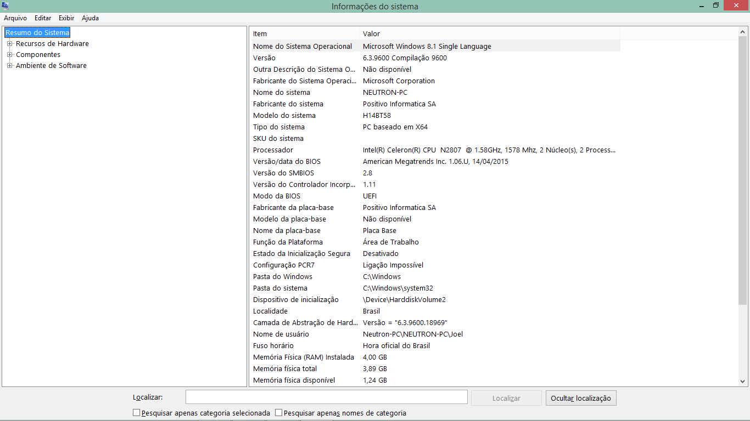The width and height of the screenshot is (750, 421).
Task: Select Recursos de Hardware label
Action: pos(52,44)
